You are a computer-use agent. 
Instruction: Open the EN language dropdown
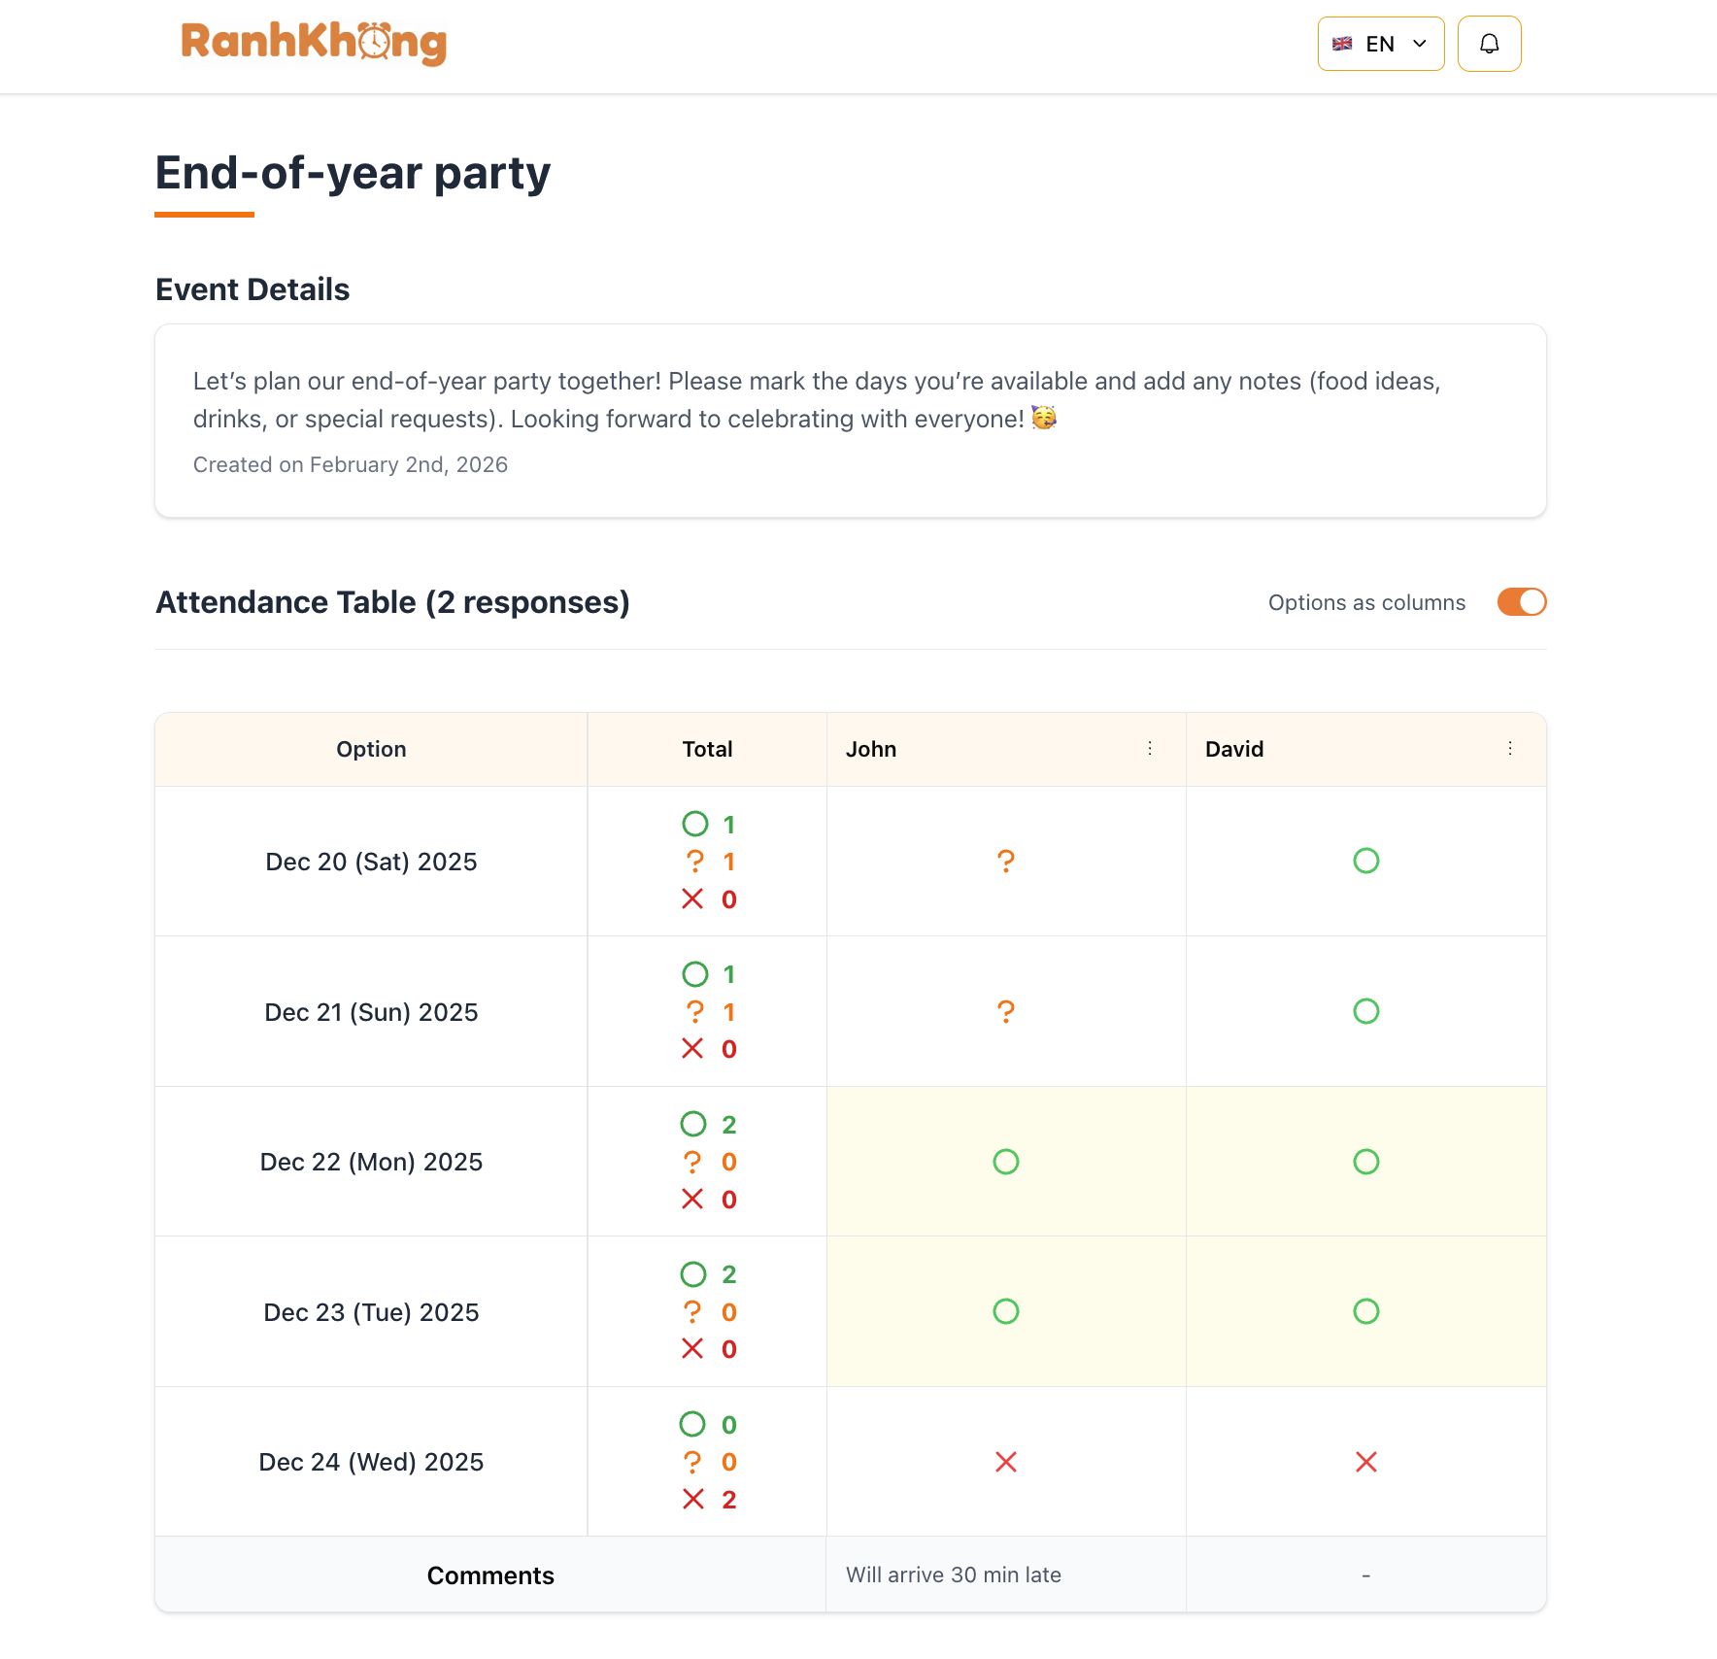coord(1380,43)
